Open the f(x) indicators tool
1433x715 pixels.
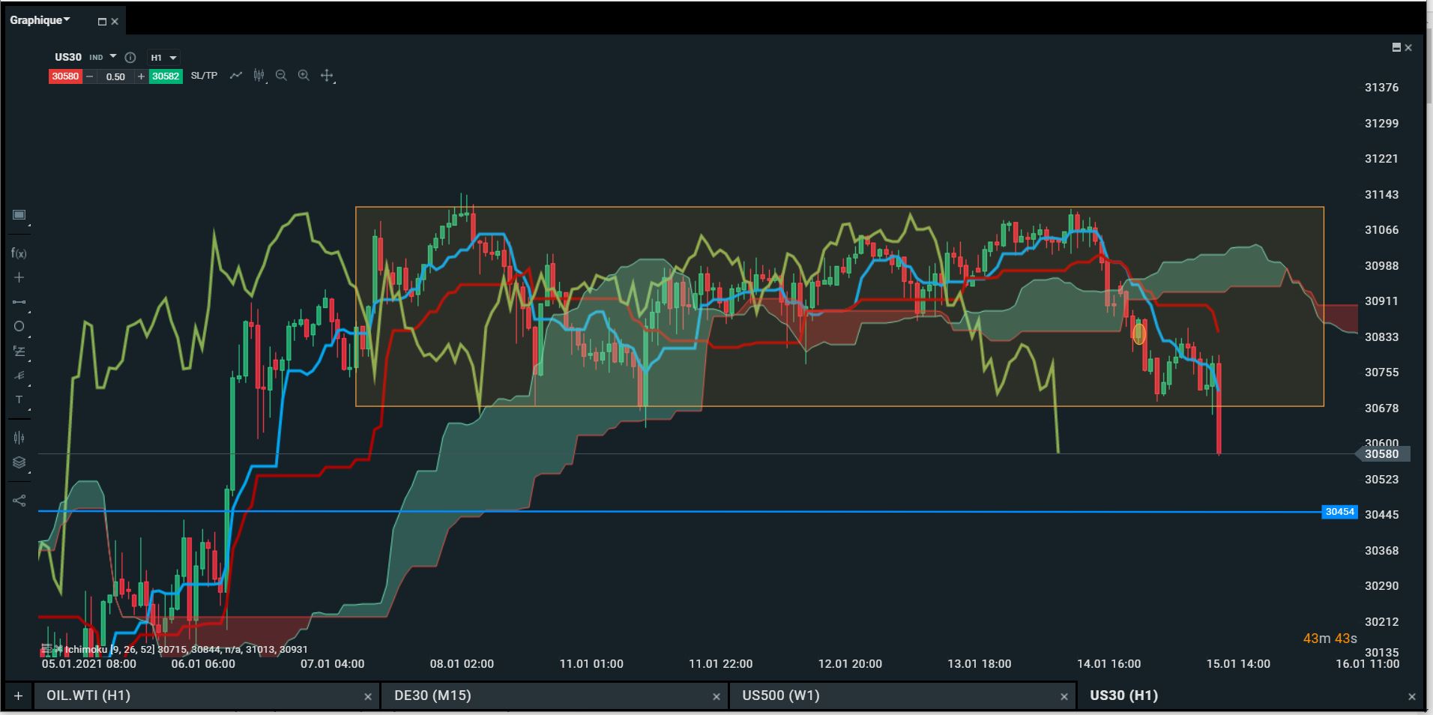tap(19, 253)
